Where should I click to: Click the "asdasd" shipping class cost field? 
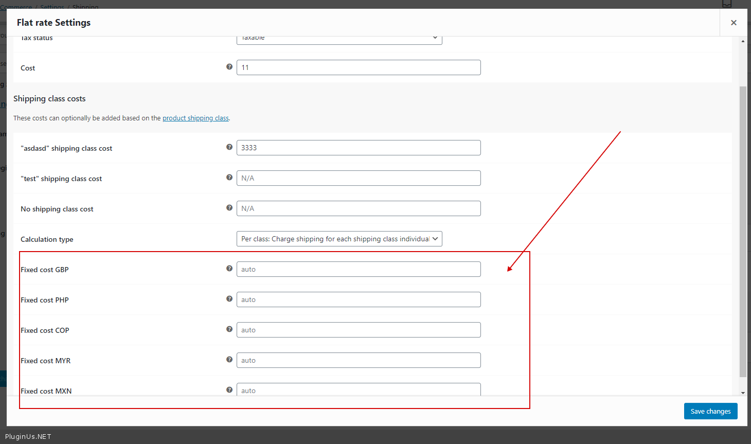pyautogui.click(x=359, y=148)
